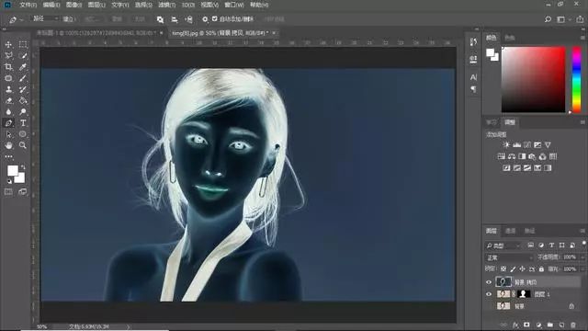This screenshot has height=331, width=588.
Task: Select the Zoom tool
Action: click(x=23, y=145)
